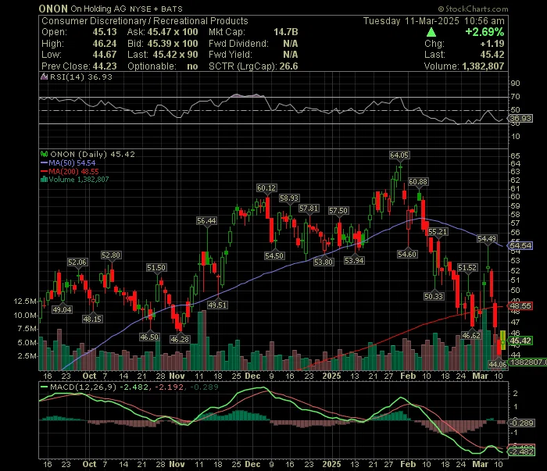Viewport: 547px width, 471px height.
Task: Click the 53.80 low price label
Action: click(324, 262)
